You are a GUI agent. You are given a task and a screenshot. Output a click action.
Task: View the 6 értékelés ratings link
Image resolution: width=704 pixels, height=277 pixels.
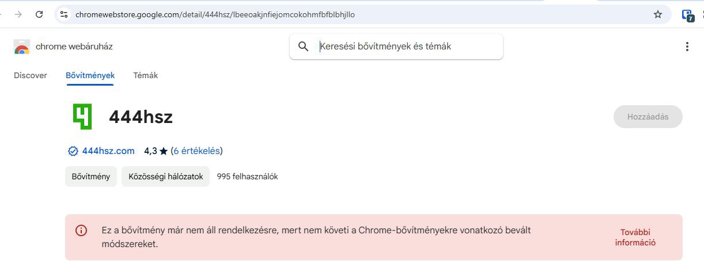pyautogui.click(x=196, y=151)
